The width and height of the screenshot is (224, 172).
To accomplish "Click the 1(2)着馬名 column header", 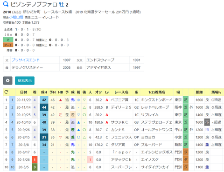I will coord(157,92).
